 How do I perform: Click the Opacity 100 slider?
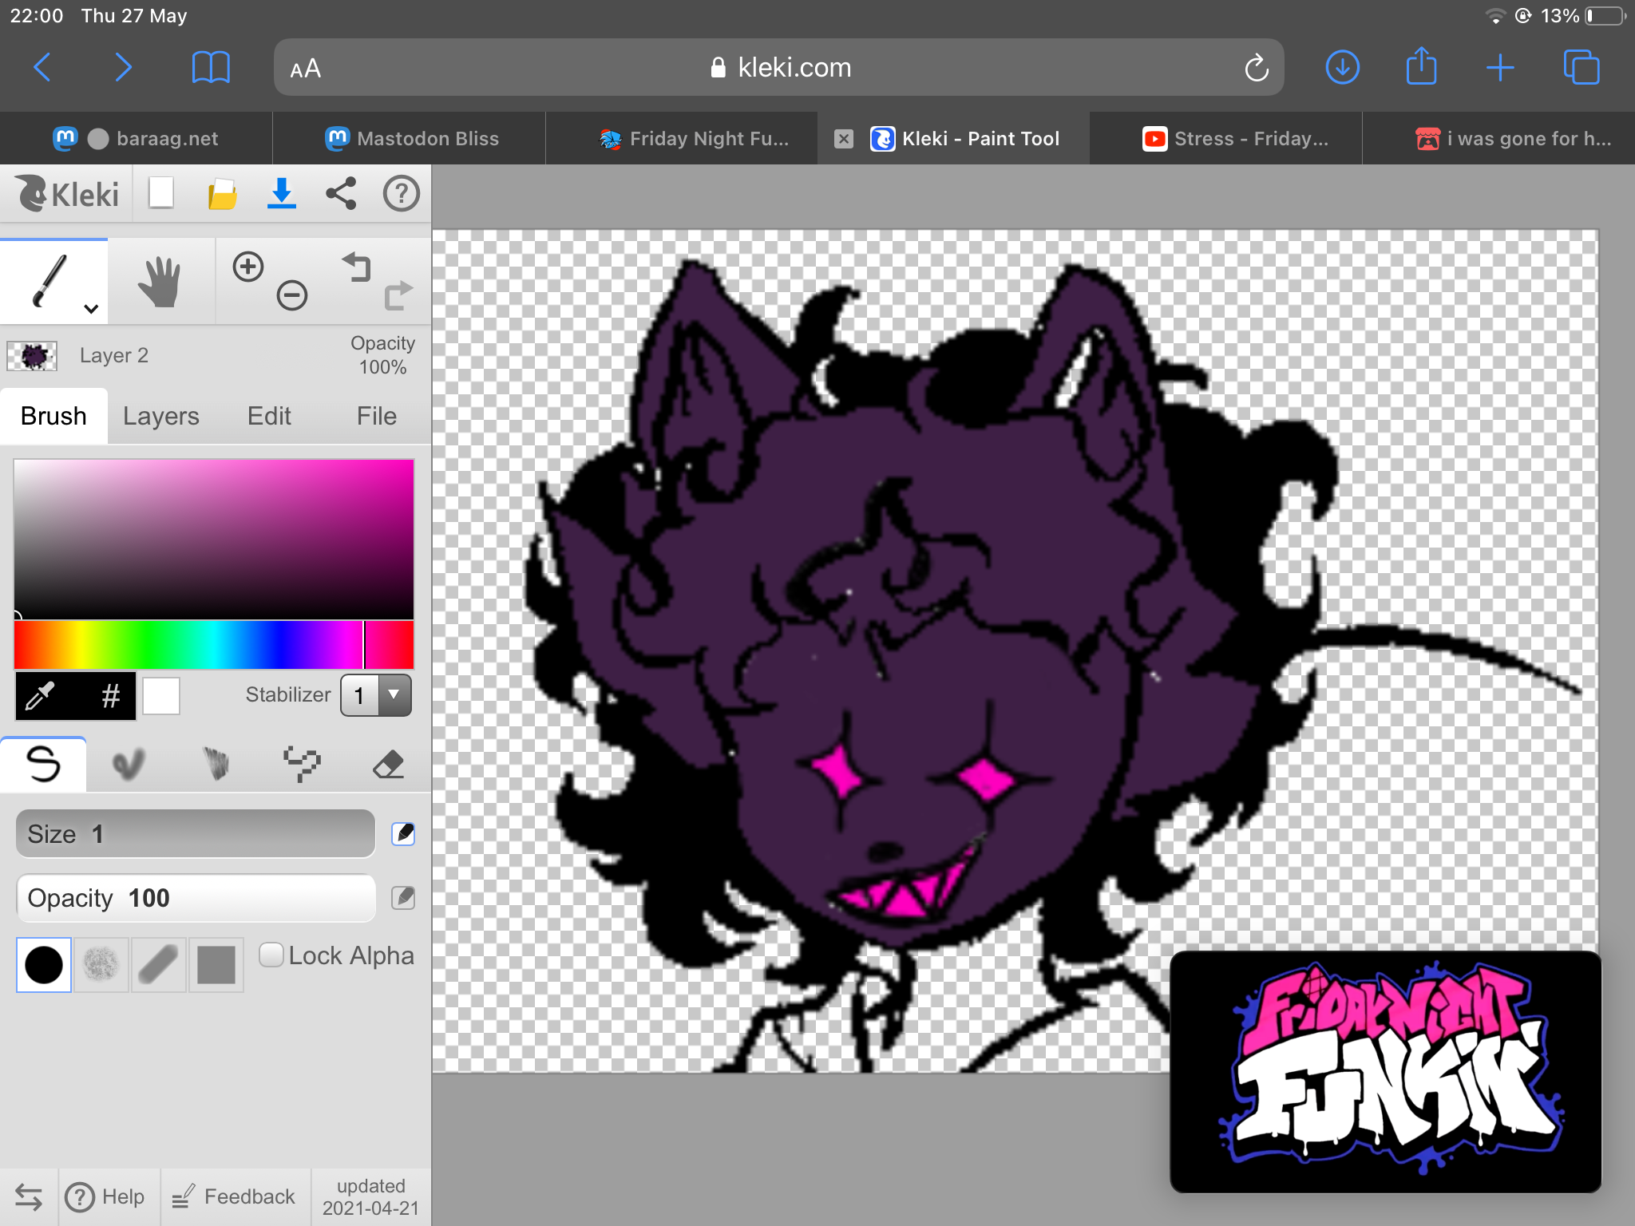coord(196,898)
